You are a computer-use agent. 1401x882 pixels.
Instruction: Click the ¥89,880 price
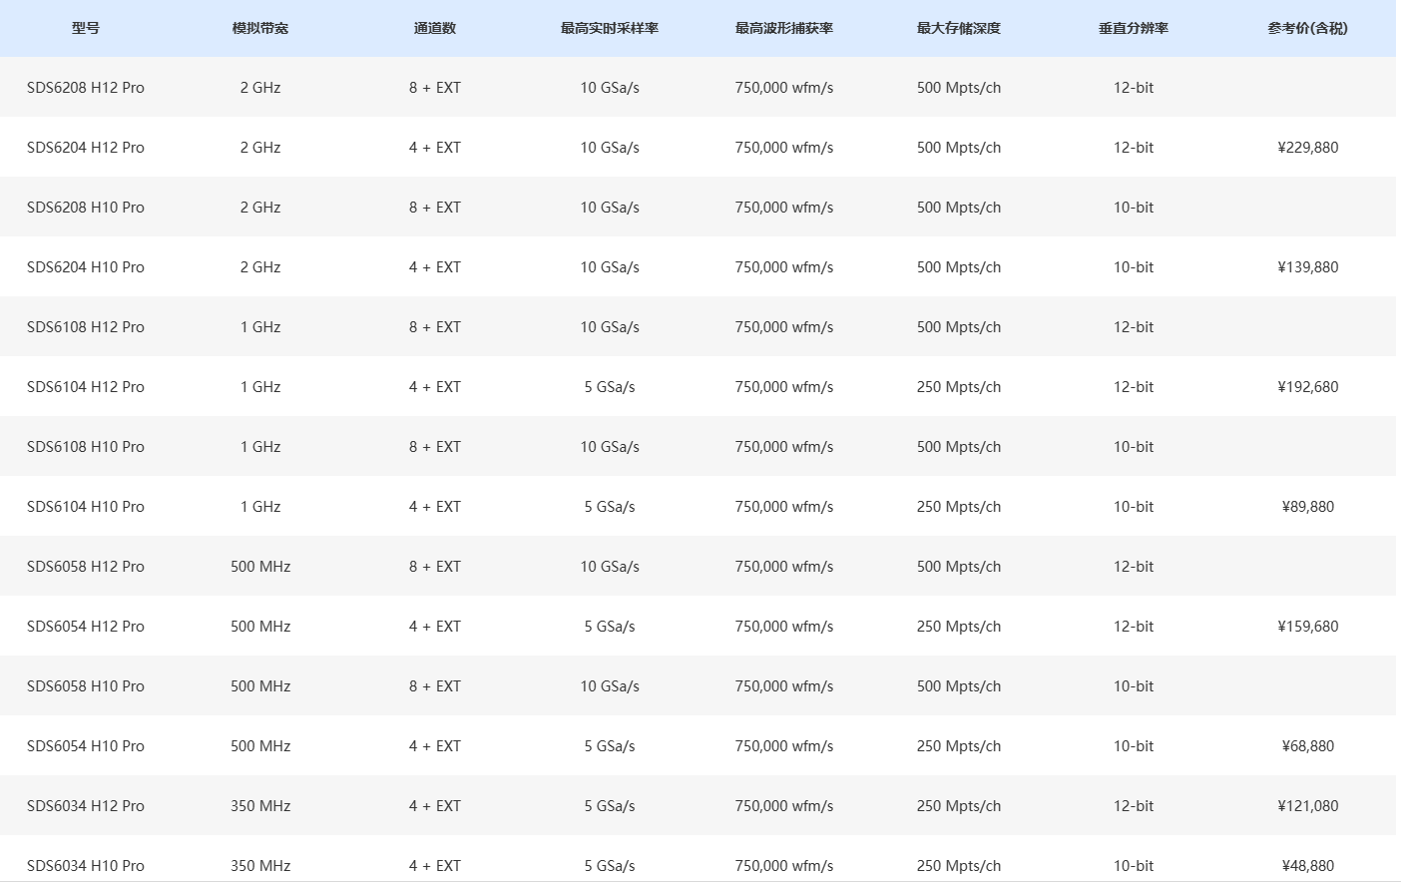click(1308, 507)
